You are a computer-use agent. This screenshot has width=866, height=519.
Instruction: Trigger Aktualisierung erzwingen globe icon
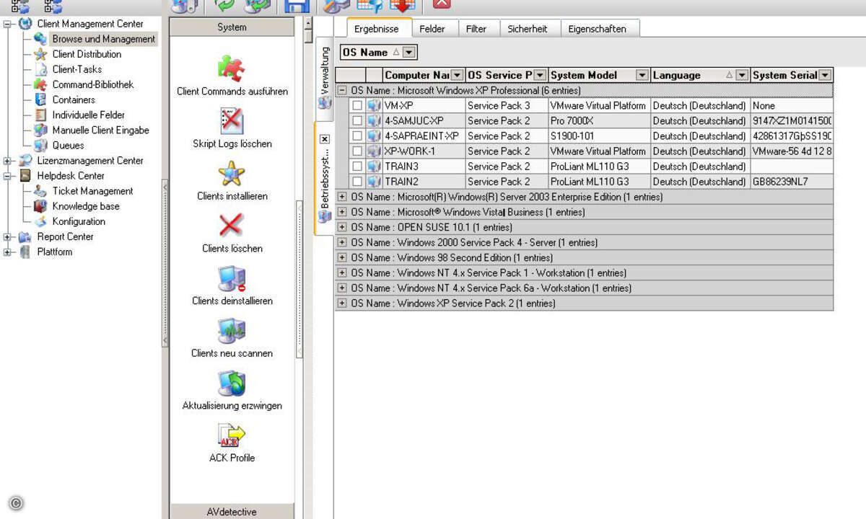(x=232, y=383)
